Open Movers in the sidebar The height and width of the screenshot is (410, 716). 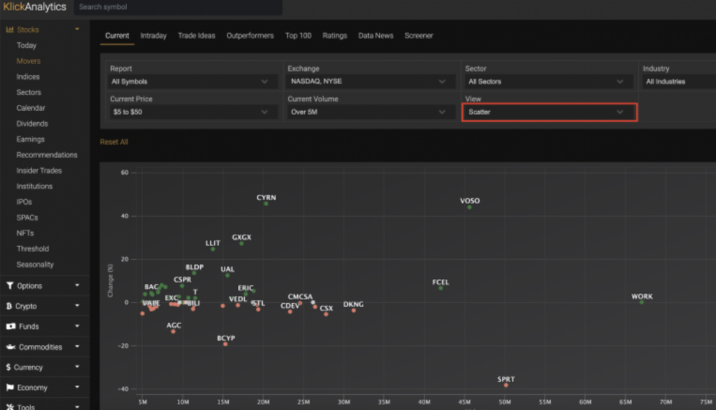click(x=28, y=61)
